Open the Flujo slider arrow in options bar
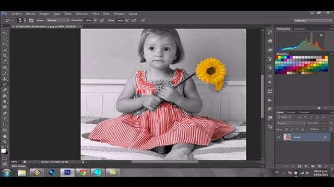 [x=127, y=20]
